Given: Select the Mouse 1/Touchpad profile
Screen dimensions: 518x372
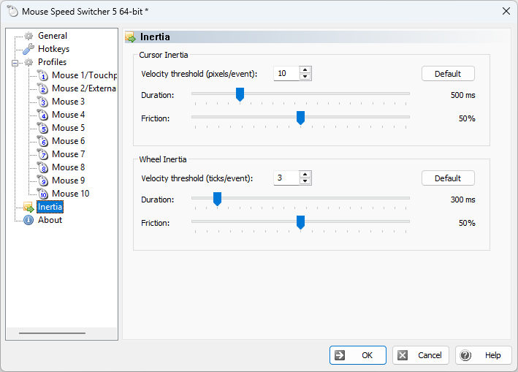Looking at the screenshot, I should (x=84, y=75).
